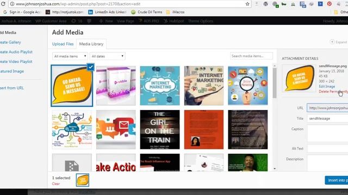Open ADS PRO in the admin bar
Image resolution: width=348 pixels, height=195 pixels.
click(x=148, y=21)
